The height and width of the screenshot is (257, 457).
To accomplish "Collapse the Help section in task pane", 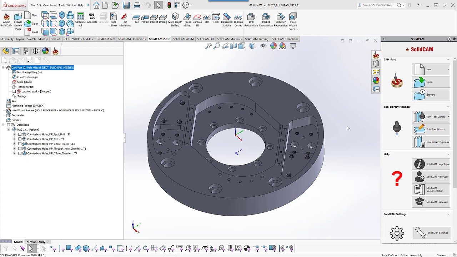I will pyautogui.click(x=448, y=154).
